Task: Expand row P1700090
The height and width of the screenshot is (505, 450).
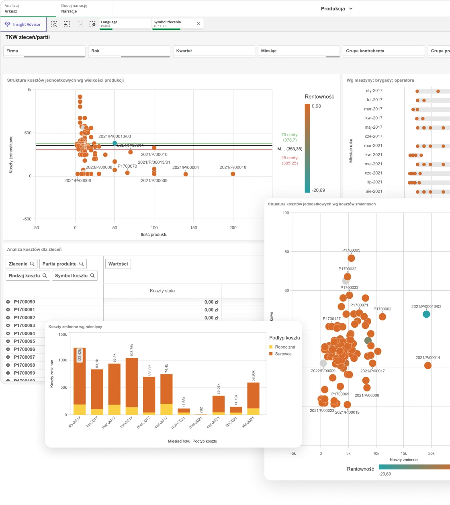Action: 8,302
